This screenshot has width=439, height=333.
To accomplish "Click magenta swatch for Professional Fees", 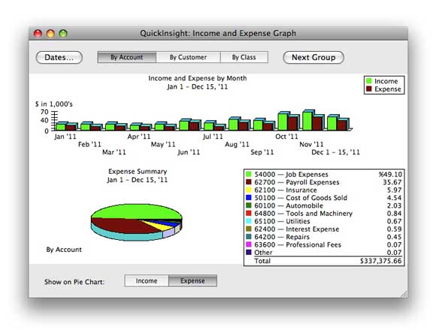I will click(248, 245).
